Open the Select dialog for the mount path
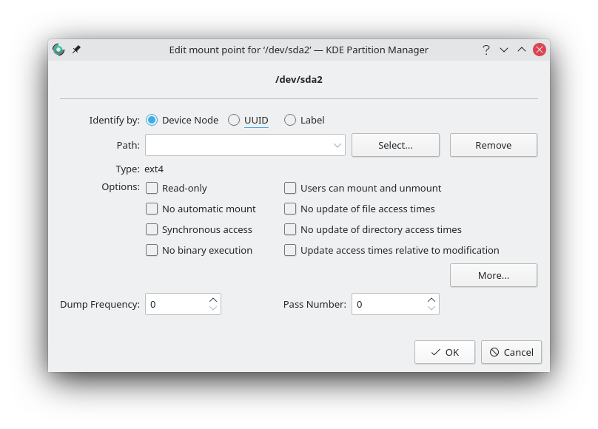Screen dimensions: 598x429 click(x=395, y=145)
